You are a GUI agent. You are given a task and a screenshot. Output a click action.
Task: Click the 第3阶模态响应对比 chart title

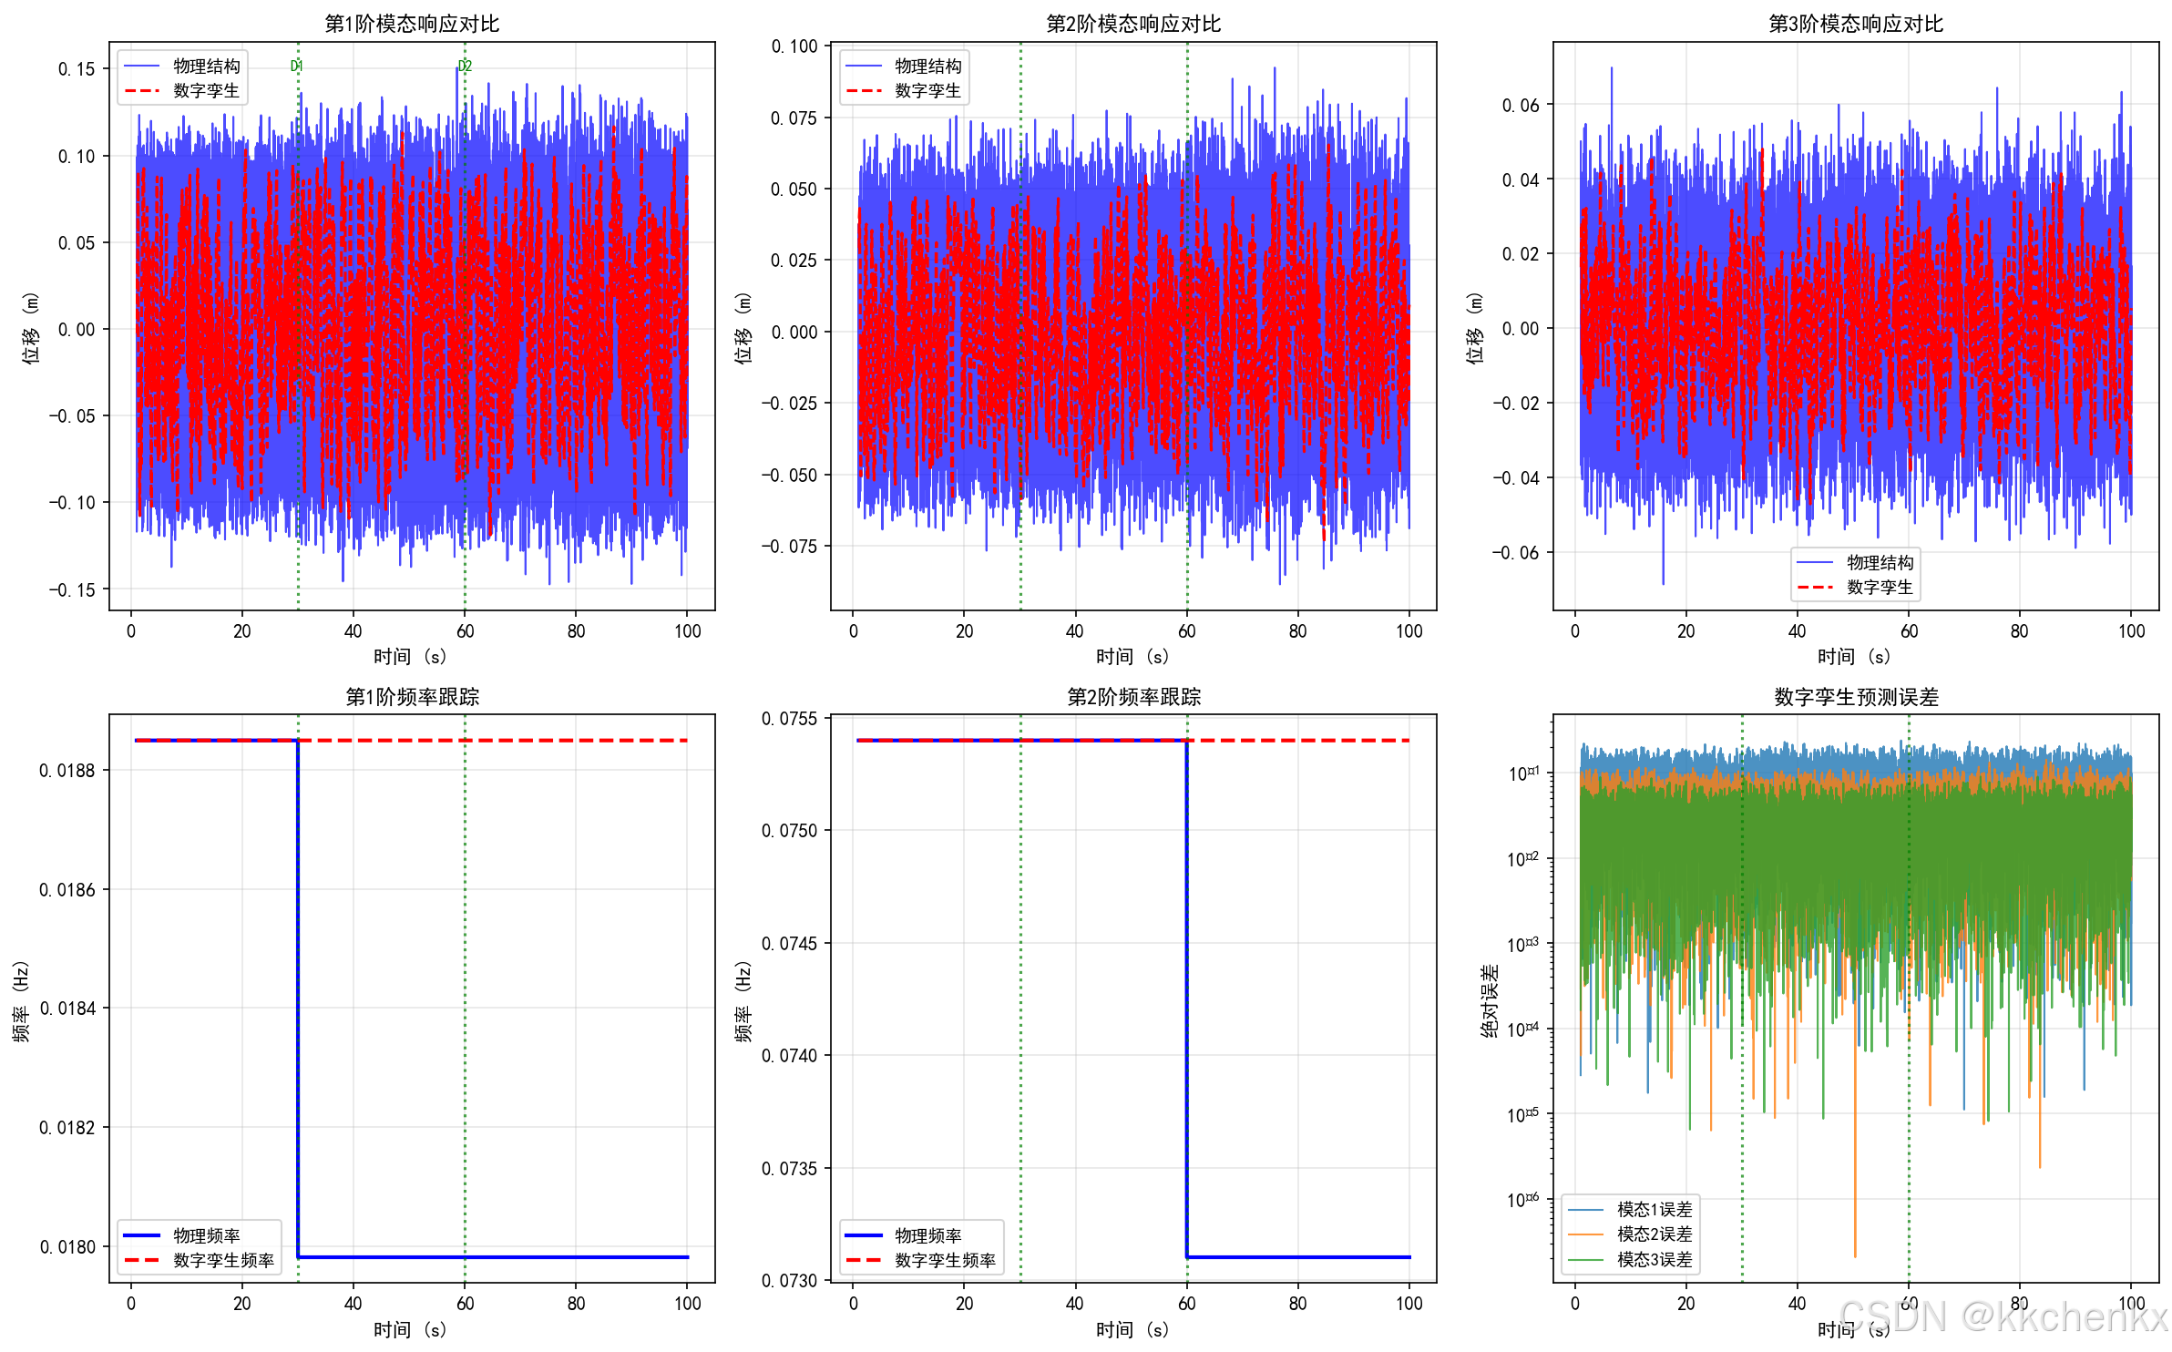1856,24
